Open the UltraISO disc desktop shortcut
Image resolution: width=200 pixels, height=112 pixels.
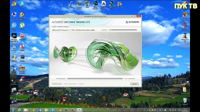[22, 48]
